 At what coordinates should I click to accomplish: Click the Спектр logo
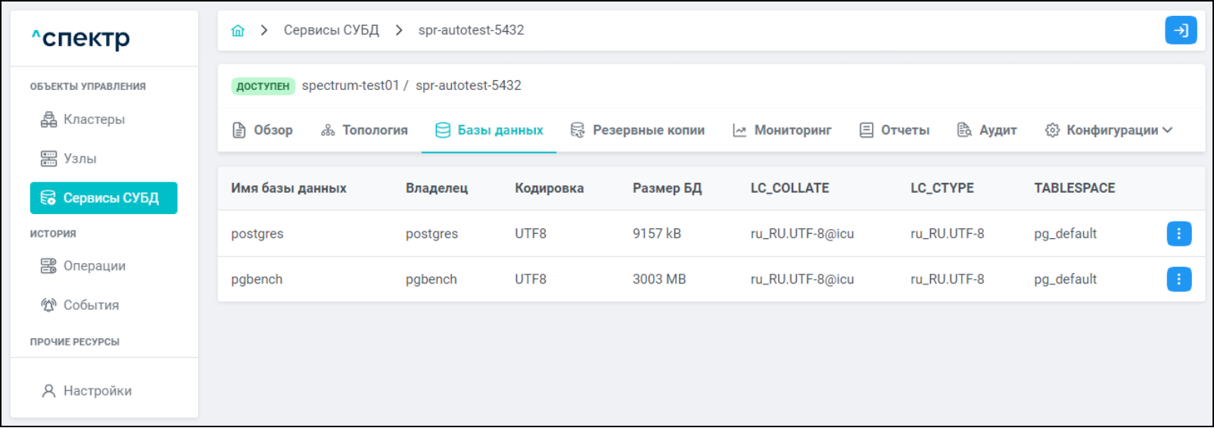pyautogui.click(x=81, y=38)
